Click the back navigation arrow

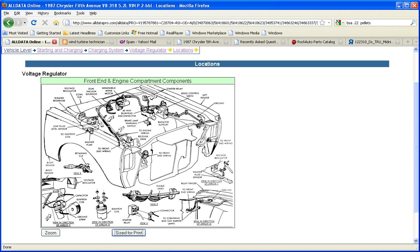(x=9, y=23)
